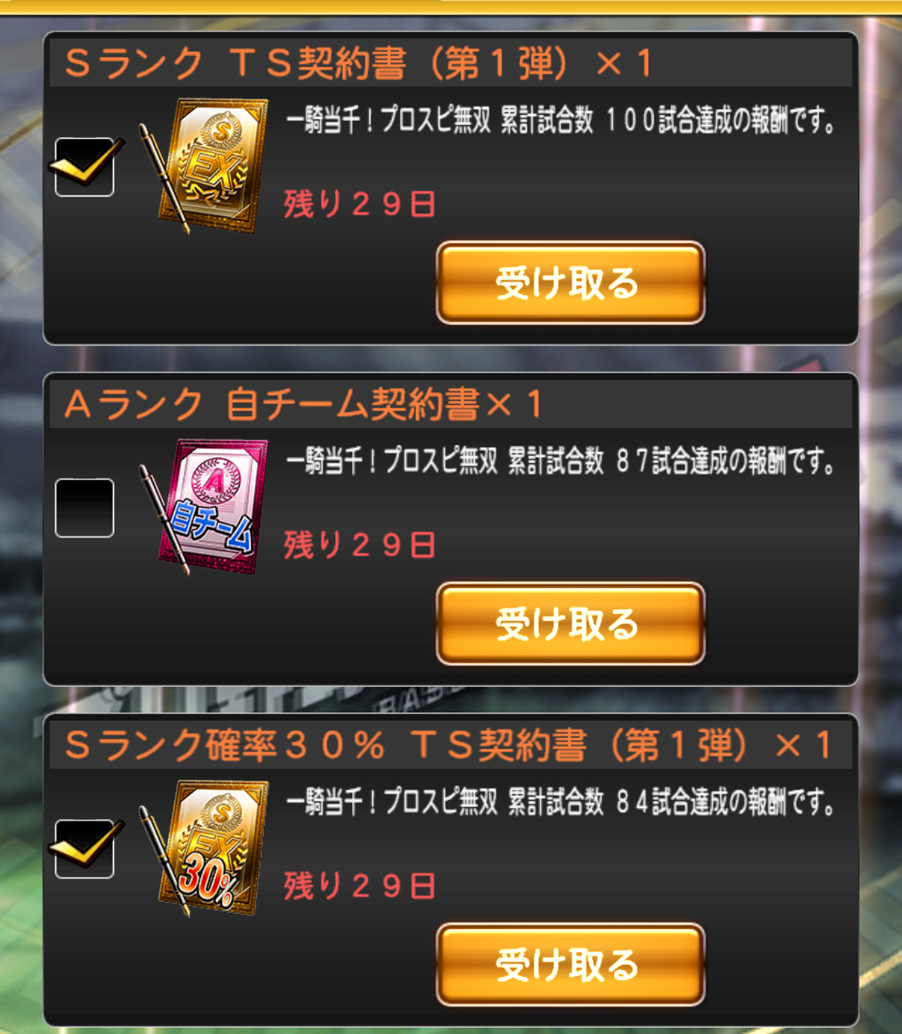Click the 累計試合数100試合達成 description text

561,120
